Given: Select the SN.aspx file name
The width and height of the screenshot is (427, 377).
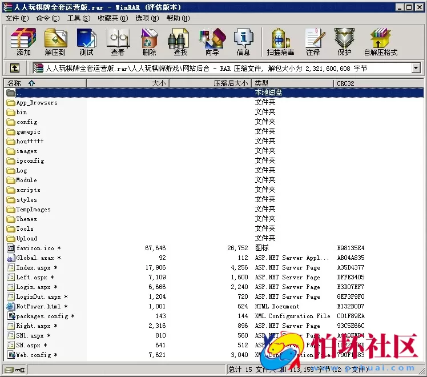Looking at the screenshot, I should click(31, 345).
